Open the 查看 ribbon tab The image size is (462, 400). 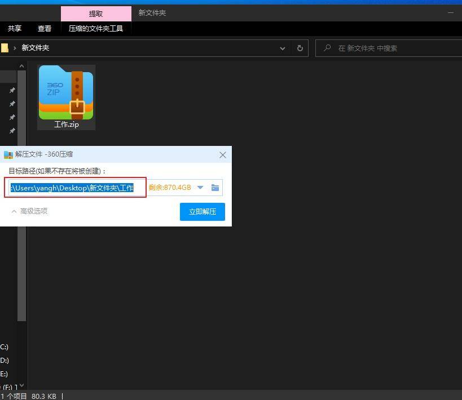pyautogui.click(x=45, y=29)
